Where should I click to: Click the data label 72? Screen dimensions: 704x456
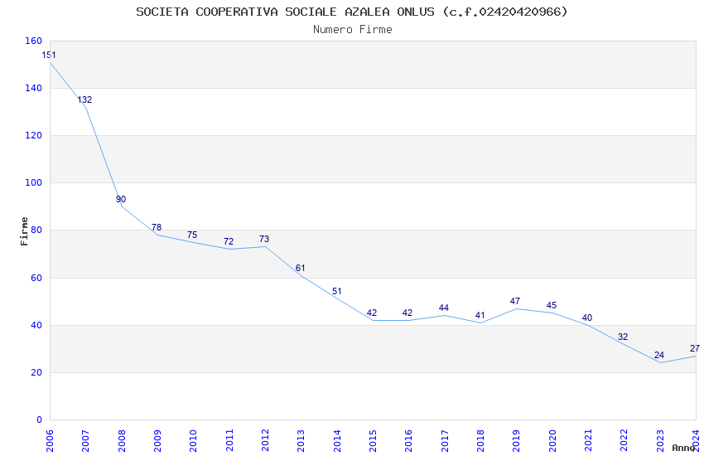(x=229, y=242)
